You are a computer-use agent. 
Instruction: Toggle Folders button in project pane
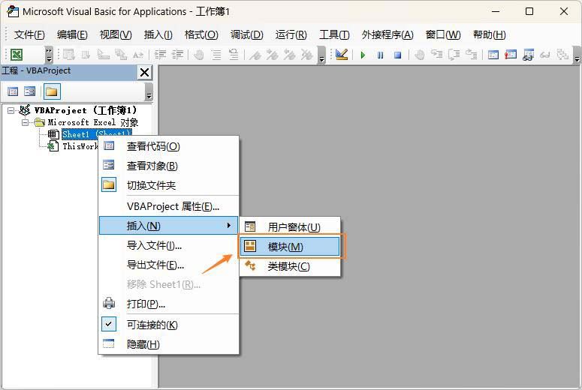tap(52, 91)
